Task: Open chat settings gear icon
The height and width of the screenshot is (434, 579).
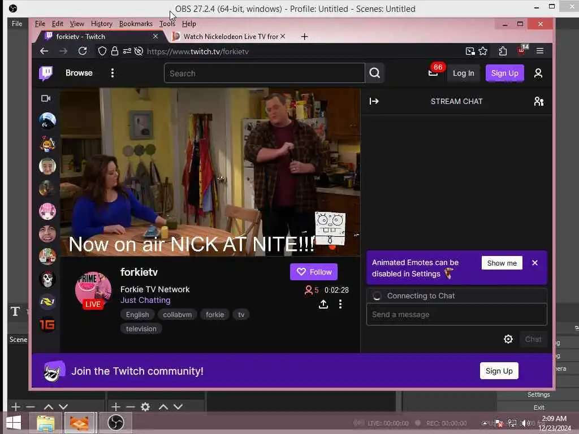Action: [x=508, y=339]
